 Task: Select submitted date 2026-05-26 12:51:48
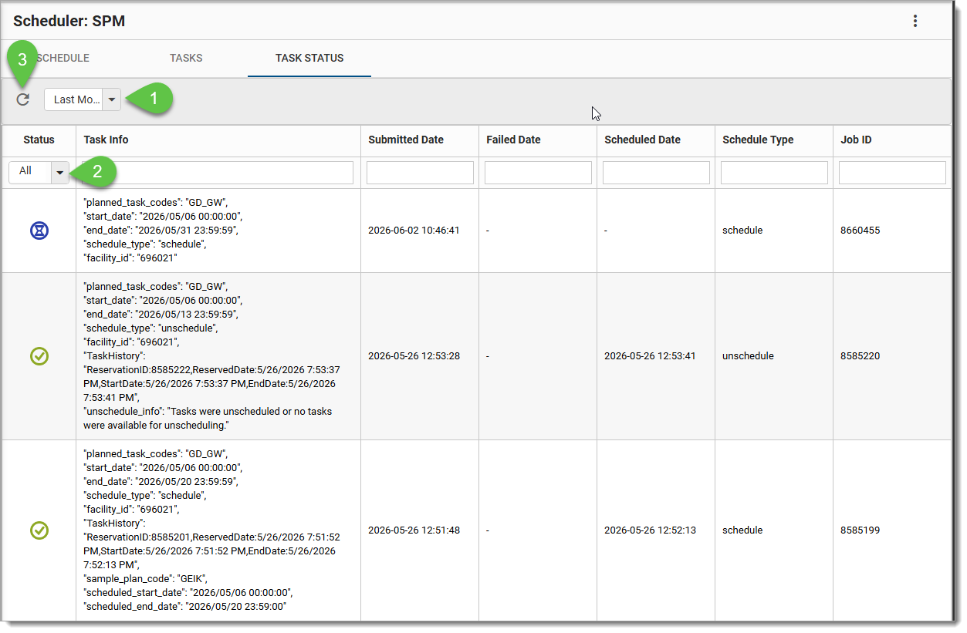tap(414, 530)
